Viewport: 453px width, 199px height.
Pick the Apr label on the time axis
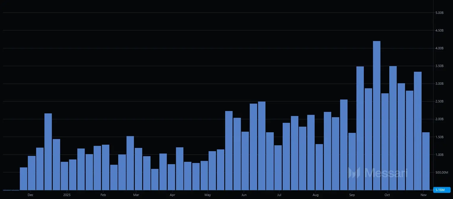pyautogui.click(x=172, y=195)
